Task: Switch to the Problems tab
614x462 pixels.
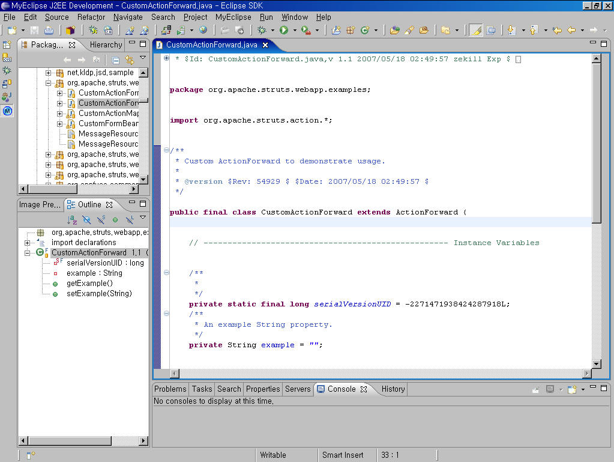Action: [x=170, y=389]
